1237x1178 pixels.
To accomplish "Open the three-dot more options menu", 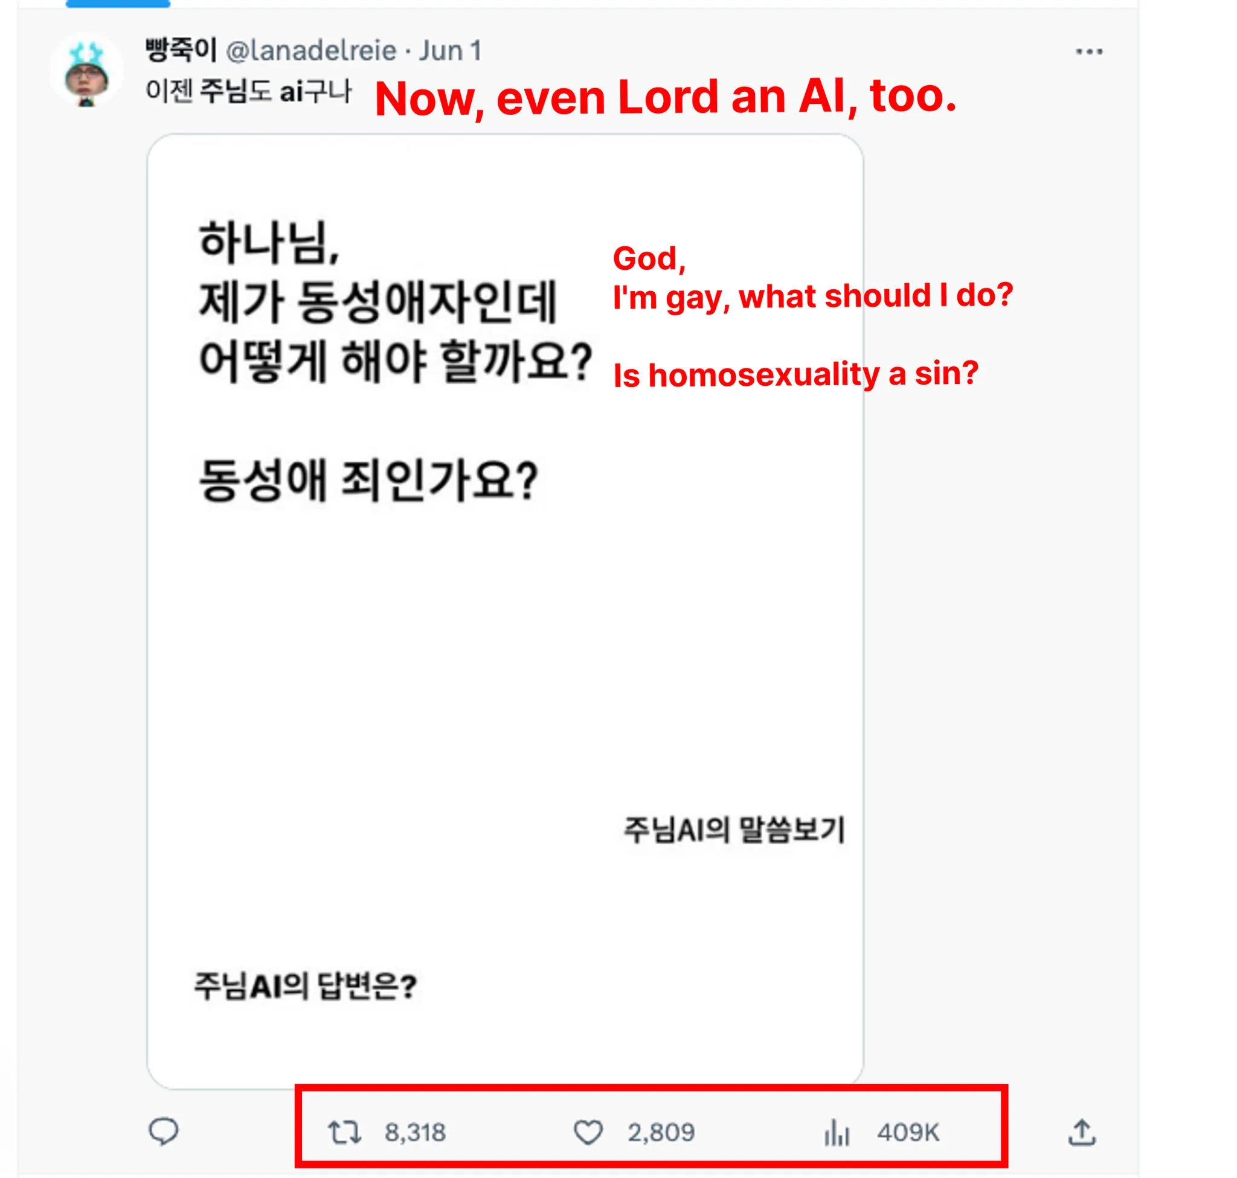I will coord(1089,51).
